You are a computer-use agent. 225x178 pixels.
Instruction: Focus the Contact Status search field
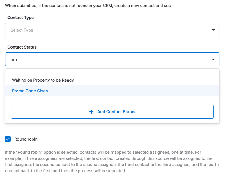tap(112, 60)
